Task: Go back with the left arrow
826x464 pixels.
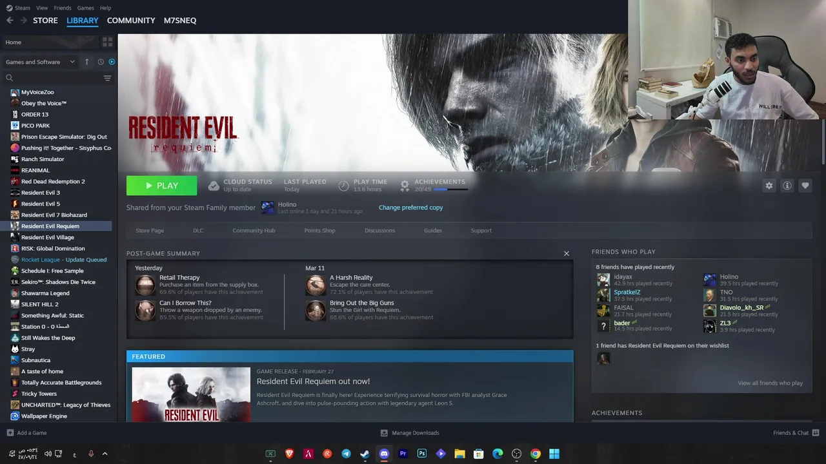Action: click(10, 21)
